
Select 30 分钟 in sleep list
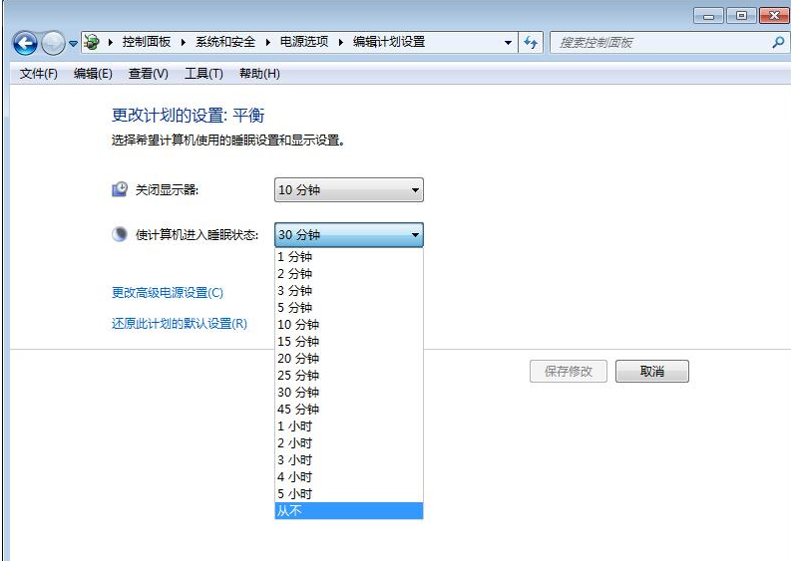[x=348, y=393]
